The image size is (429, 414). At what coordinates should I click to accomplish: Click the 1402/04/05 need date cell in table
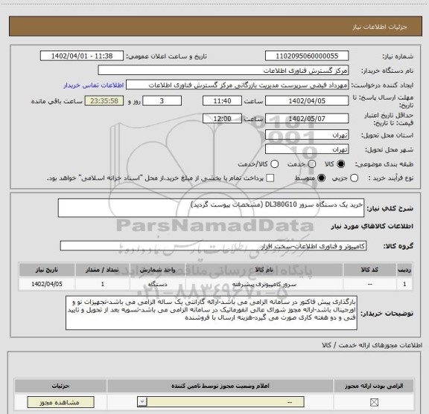(x=47, y=284)
